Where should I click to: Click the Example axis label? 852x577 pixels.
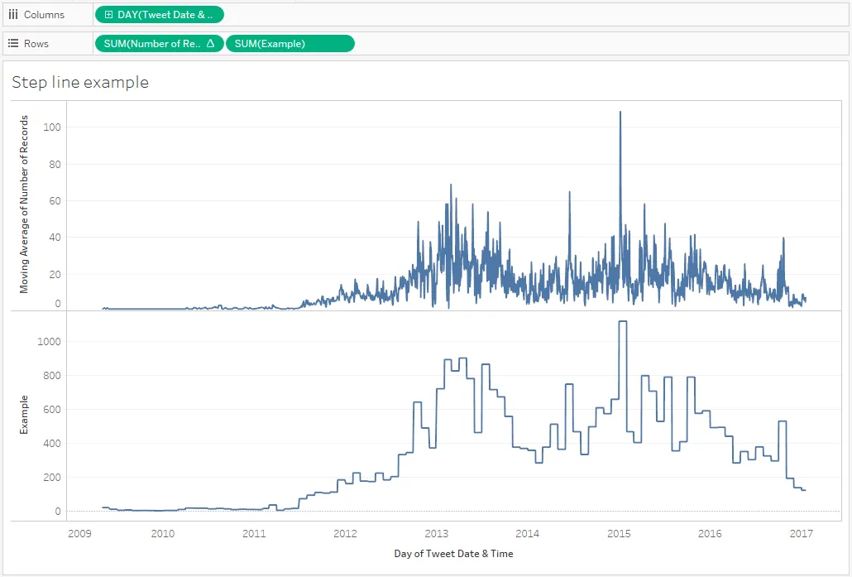[x=24, y=415]
